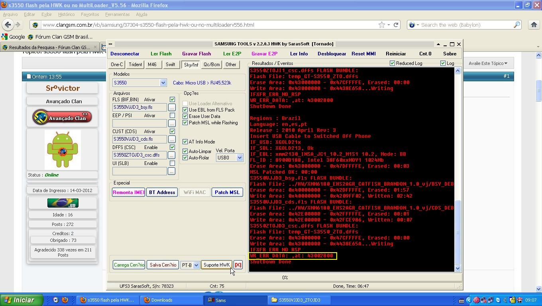542x306 pixels.
Task: Browse for EEP / PSI file using ... button
Action: [172, 123]
